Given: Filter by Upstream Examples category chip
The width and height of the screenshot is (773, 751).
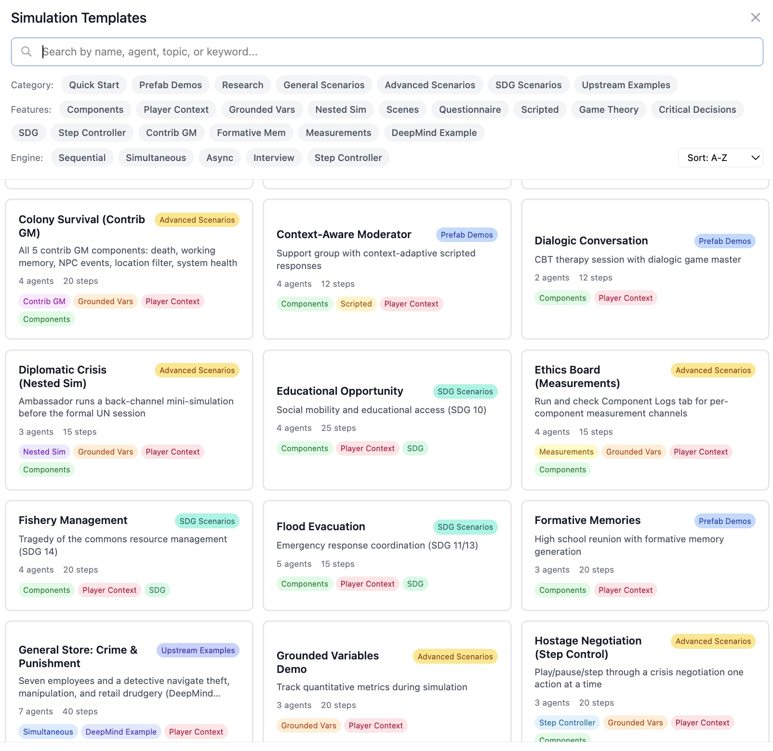Looking at the screenshot, I should point(626,85).
